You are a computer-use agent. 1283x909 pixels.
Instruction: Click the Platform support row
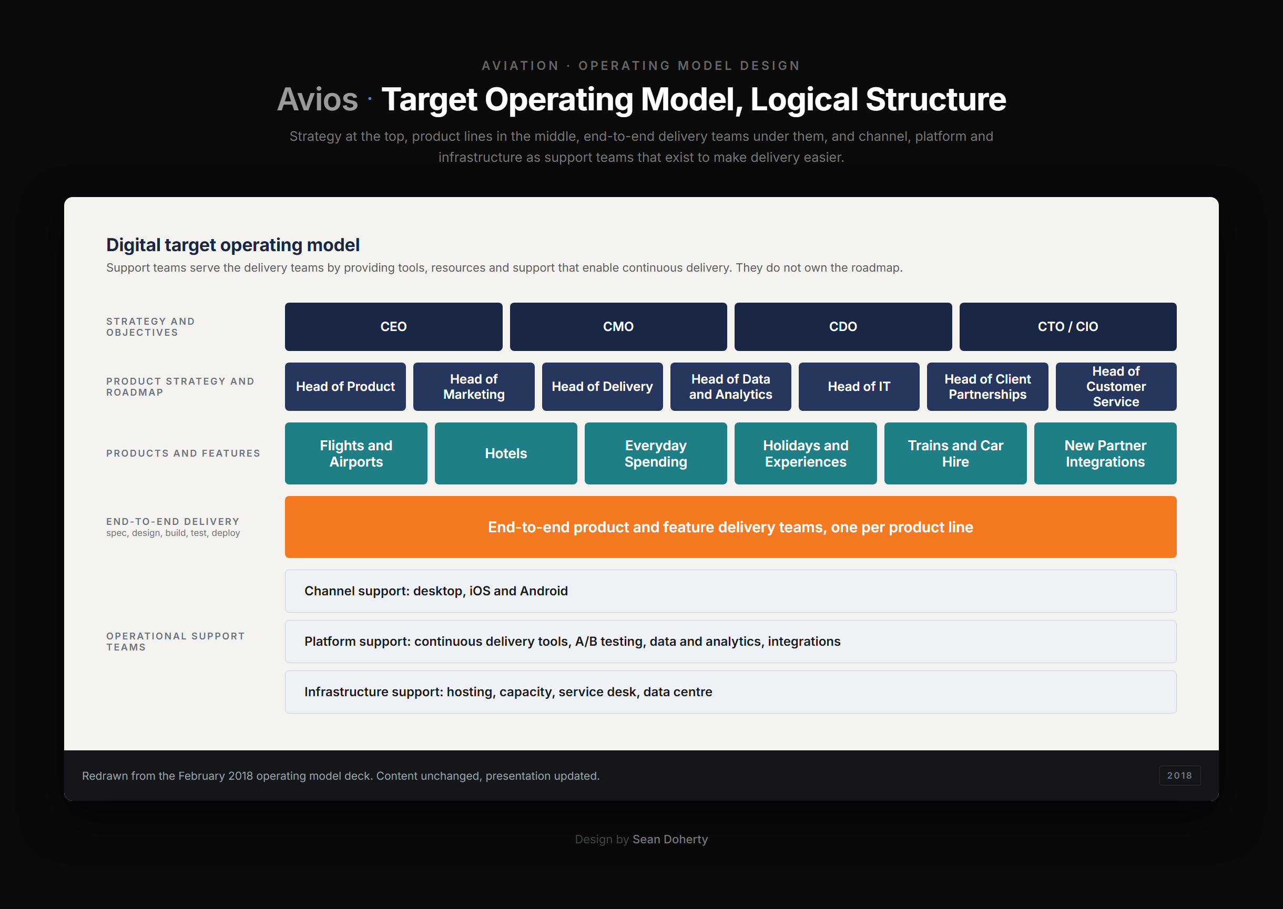tap(730, 642)
